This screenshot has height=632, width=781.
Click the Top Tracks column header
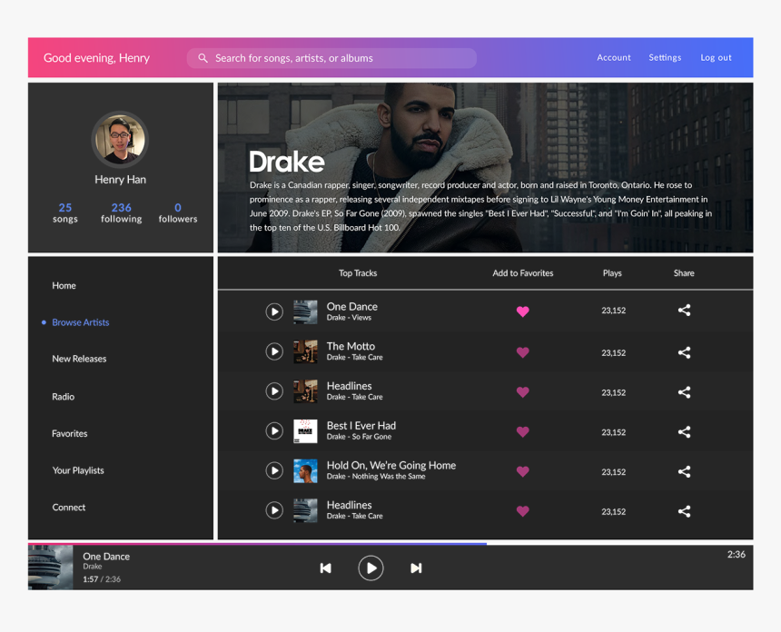pyautogui.click(x=358, y=273)
